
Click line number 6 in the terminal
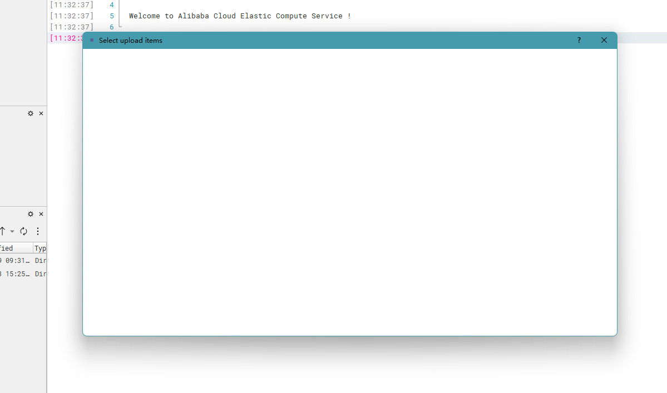pos(112,27)
